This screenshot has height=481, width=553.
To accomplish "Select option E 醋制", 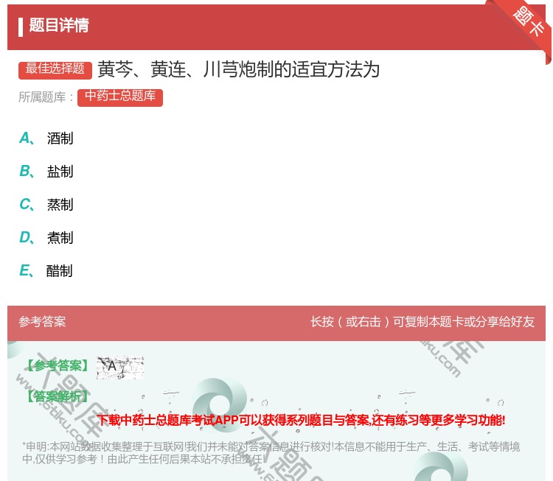I will [x=46, y=270].
